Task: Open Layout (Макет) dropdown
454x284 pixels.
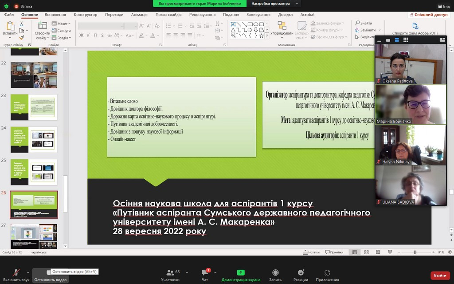Action: click(x=61, y=24)
